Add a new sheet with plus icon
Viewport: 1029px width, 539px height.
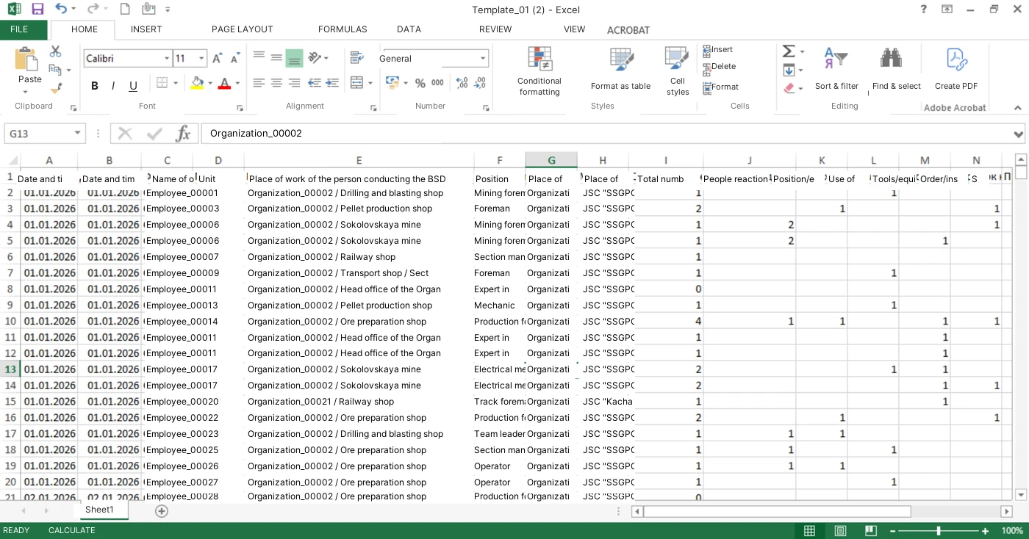coord(162,511)
